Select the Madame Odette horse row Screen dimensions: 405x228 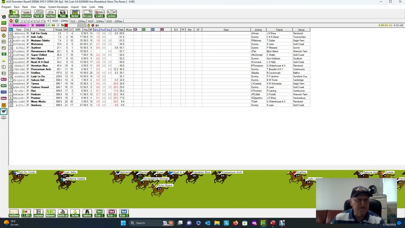point(159,41)
